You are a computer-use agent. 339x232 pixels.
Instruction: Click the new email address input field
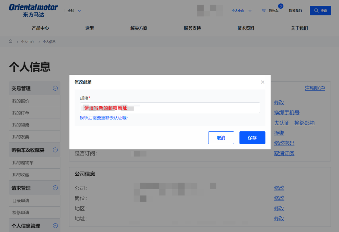(x=170, y=108)
